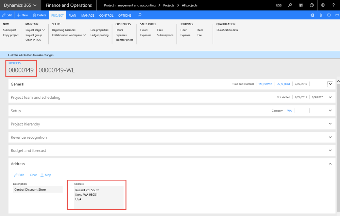340x216 pixels.
Task: Select the PROJECT ribbon tab
Action: [x=57, y=15]
